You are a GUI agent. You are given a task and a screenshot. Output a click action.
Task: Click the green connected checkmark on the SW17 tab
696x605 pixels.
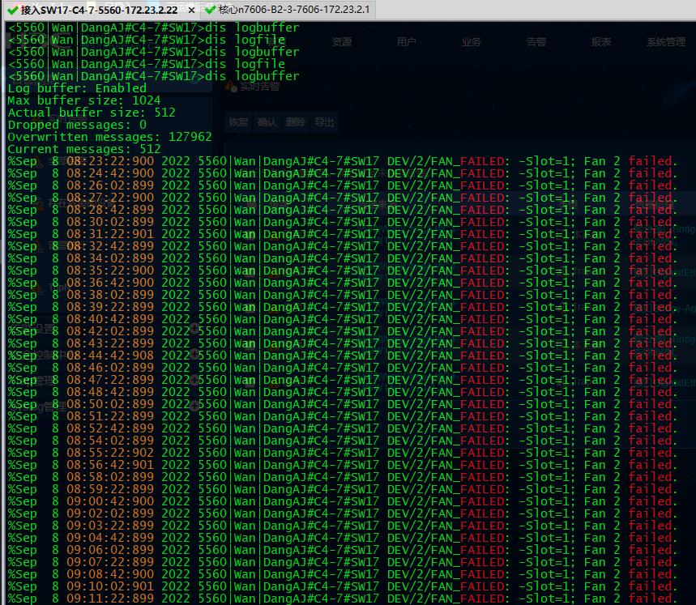click(13, 10)
